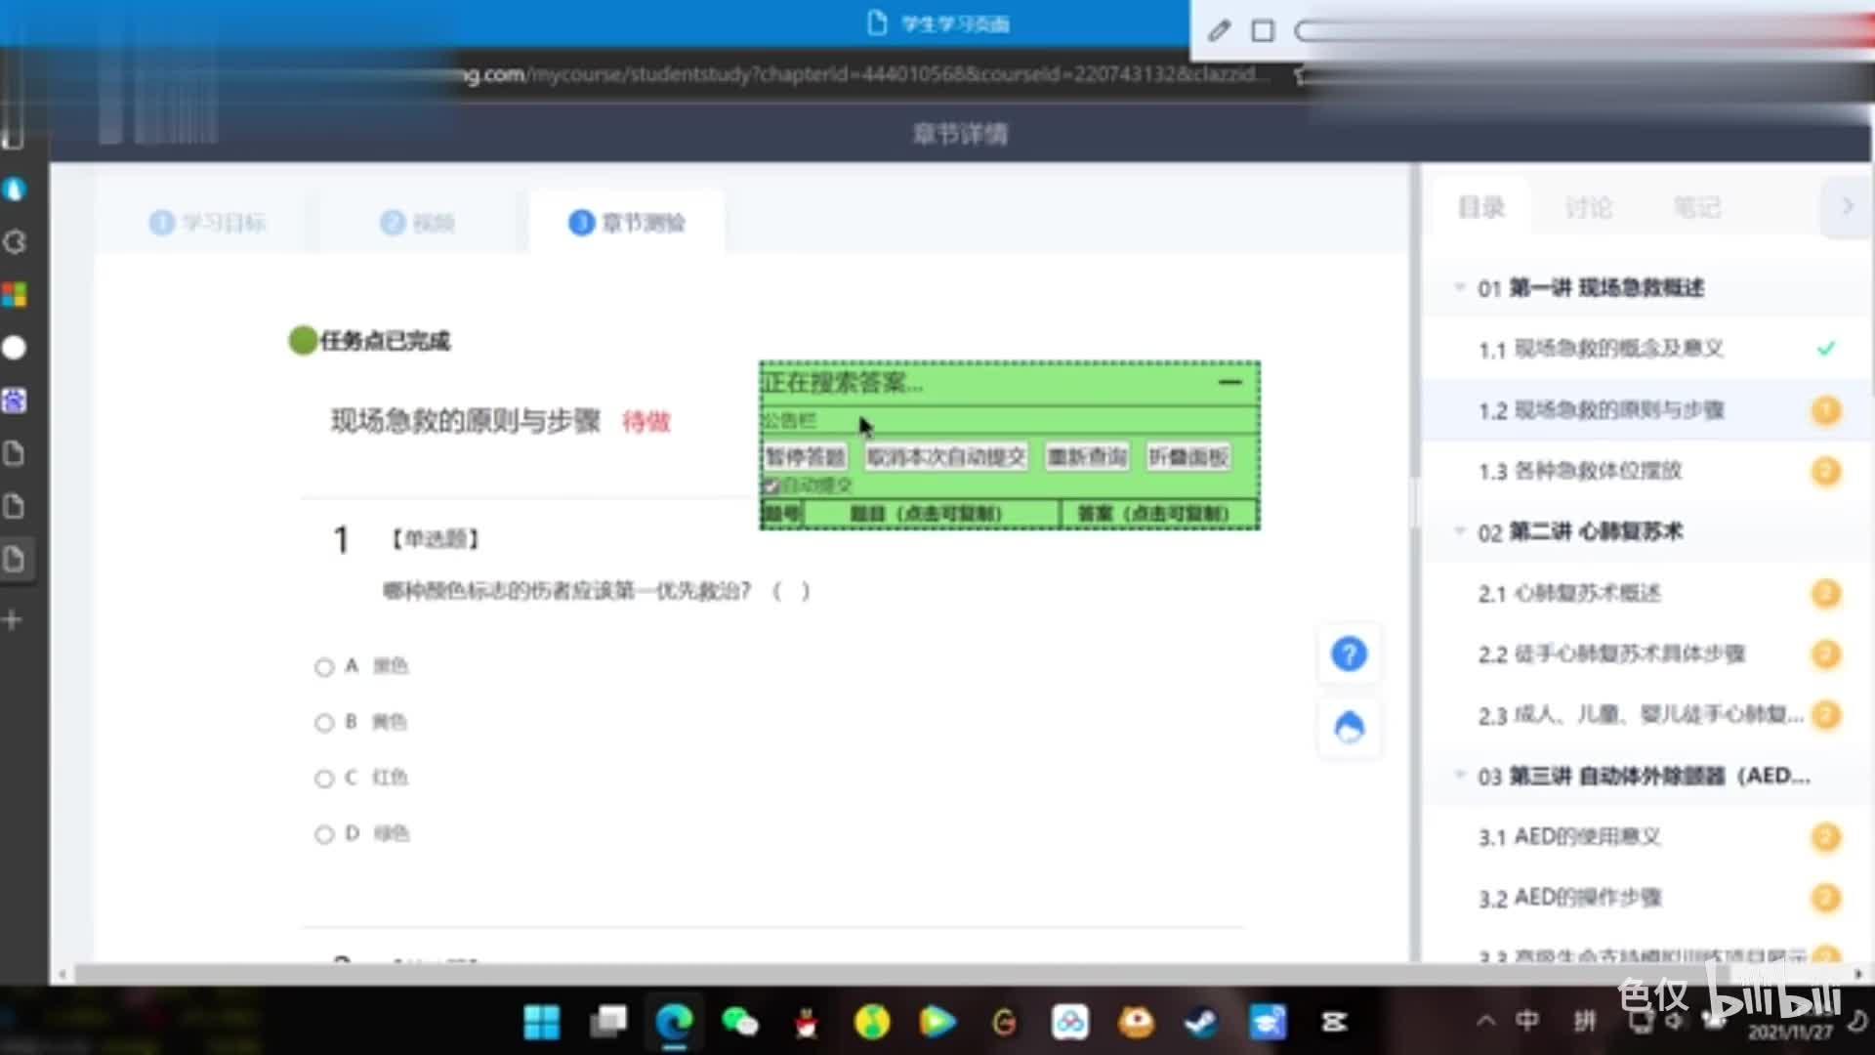1875x1055 pixels.
Task: Select option A radio button
Action: pos(324,667)
